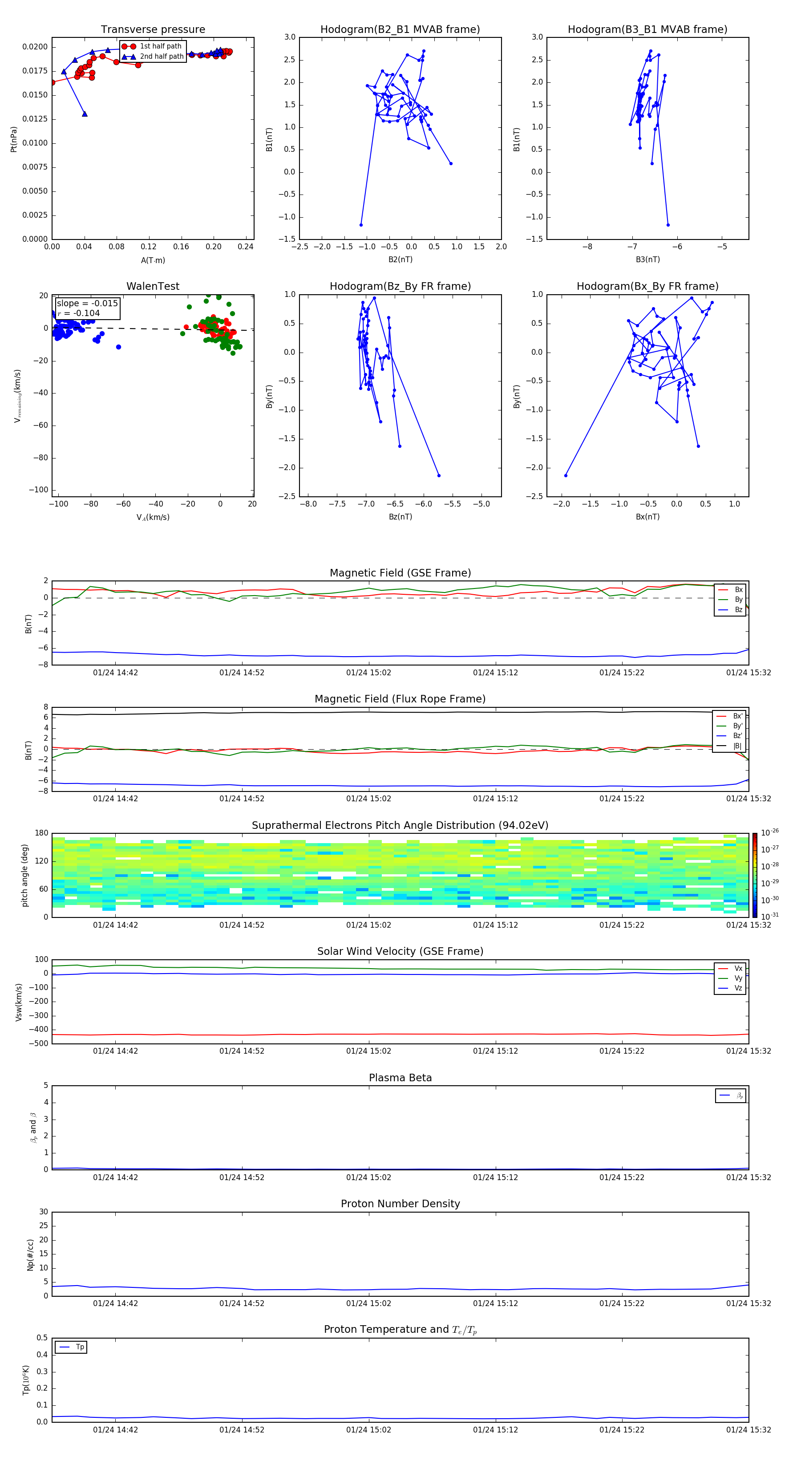Click the 'Vz' legend entry in Solar Wind Velocity
801x1469 pixels.
coord(731,988)
